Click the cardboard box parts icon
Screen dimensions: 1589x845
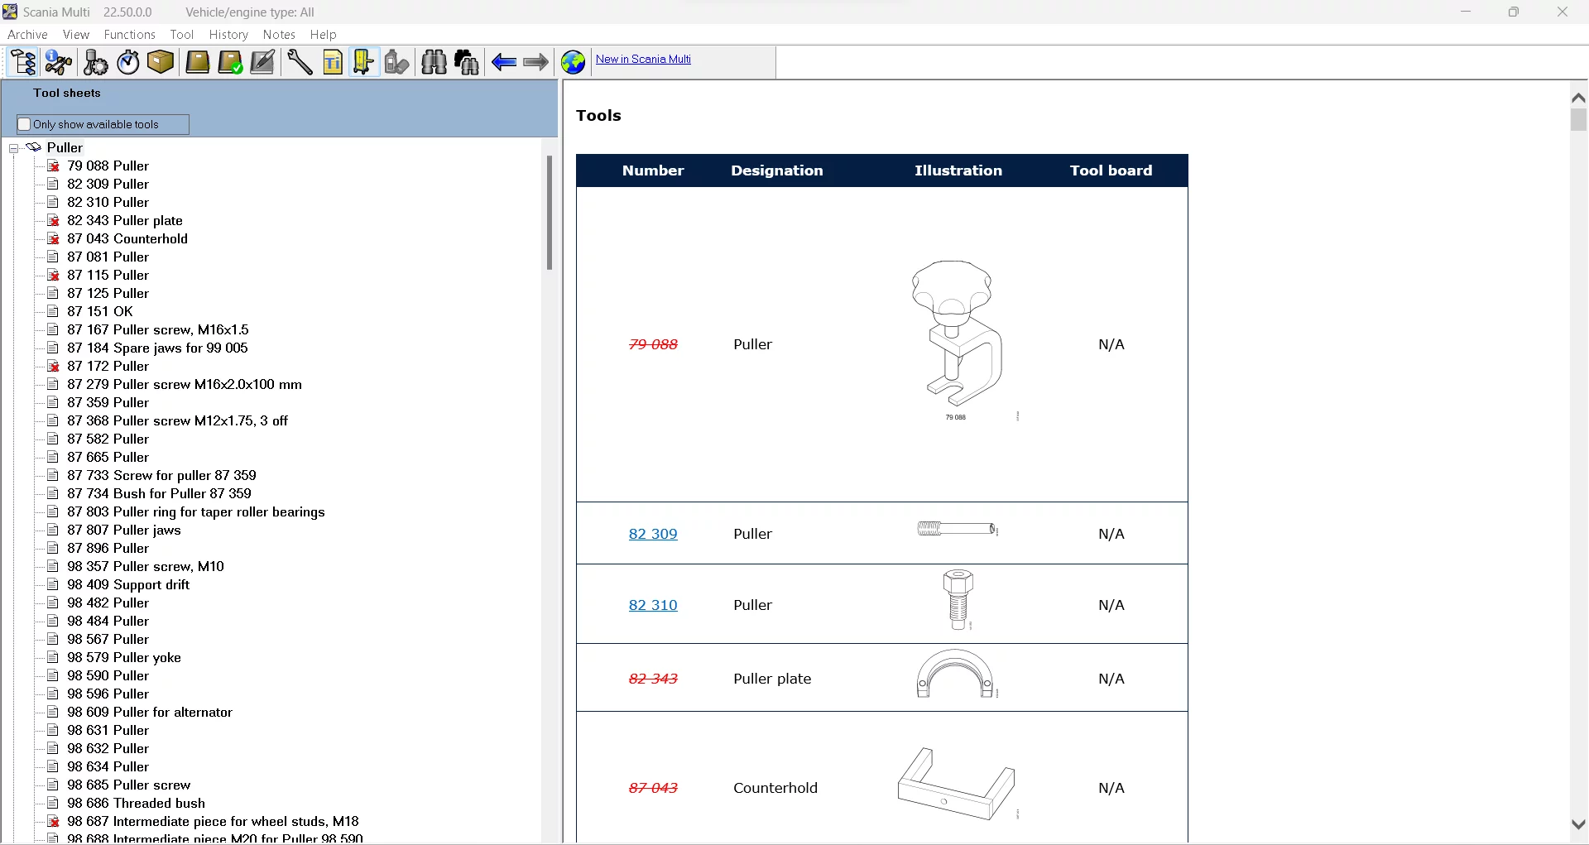pos(161,62)
